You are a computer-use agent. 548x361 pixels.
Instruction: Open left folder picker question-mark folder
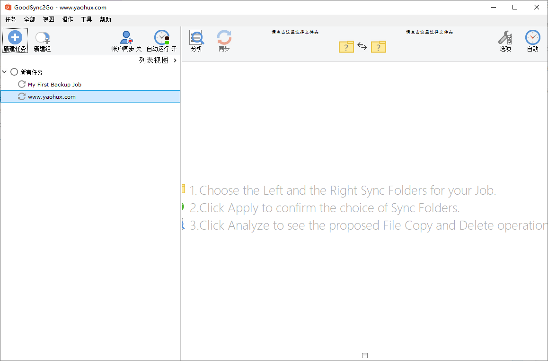click(346, 46)
